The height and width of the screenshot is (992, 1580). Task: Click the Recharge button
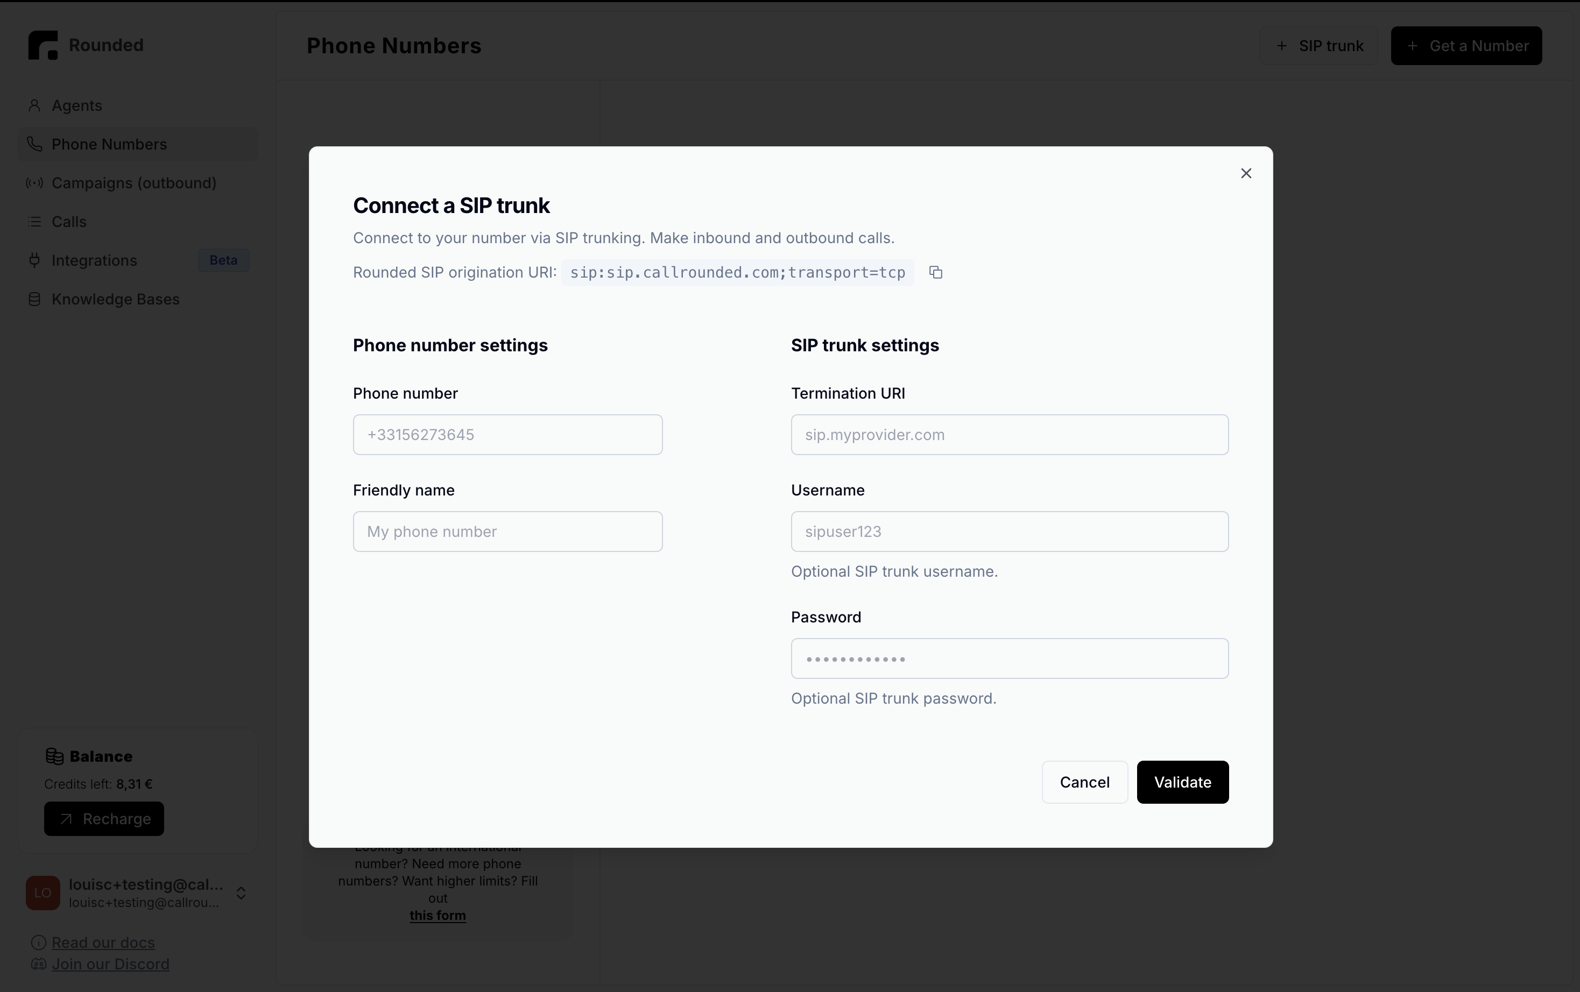(104, 818)
